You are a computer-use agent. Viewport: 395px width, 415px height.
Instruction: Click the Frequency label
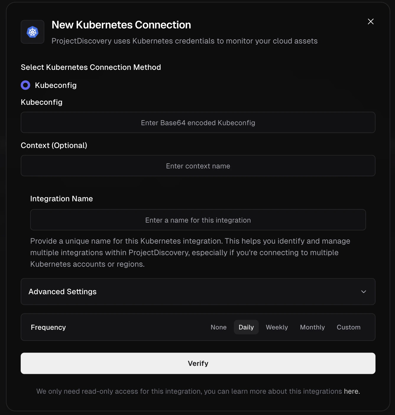pyautogui.click(x=48, y=327)
